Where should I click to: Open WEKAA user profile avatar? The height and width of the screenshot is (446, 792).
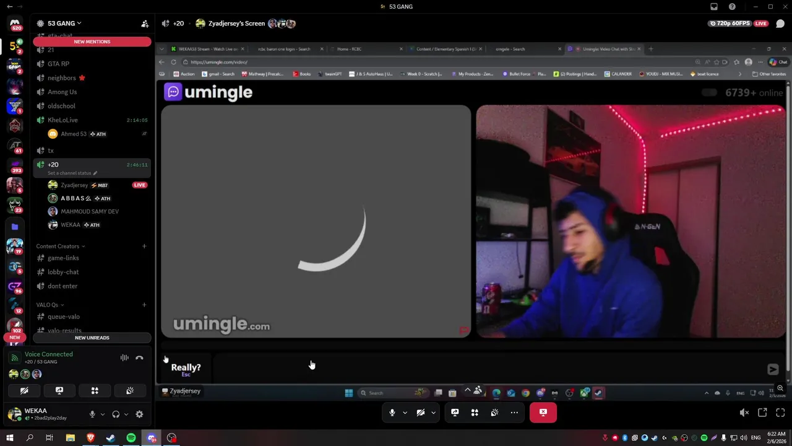14,414
